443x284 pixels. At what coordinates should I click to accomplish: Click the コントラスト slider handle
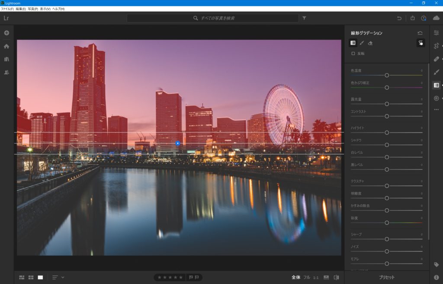(x=387, y=116)
